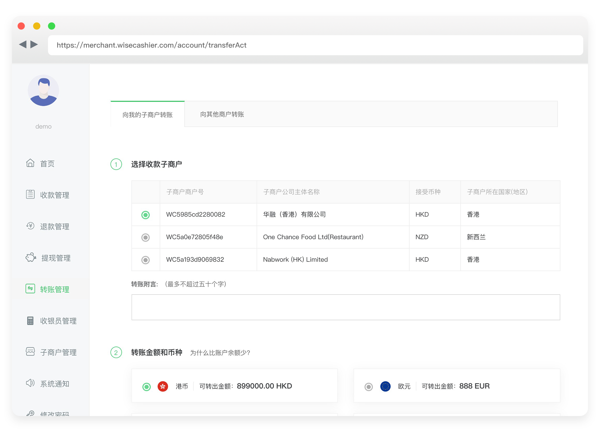Click merchant number WC5a193d9069832
600x440 pixels.
(195, 259)
